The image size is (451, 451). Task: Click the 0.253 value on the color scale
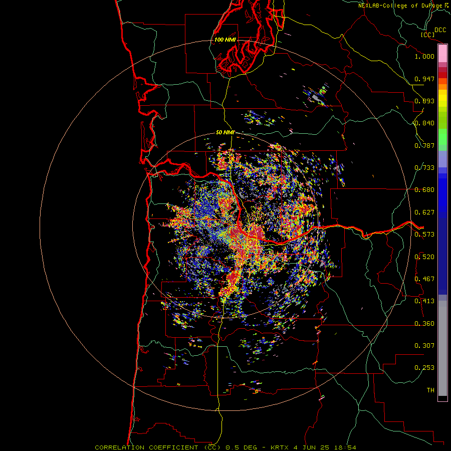click(424, 368)
